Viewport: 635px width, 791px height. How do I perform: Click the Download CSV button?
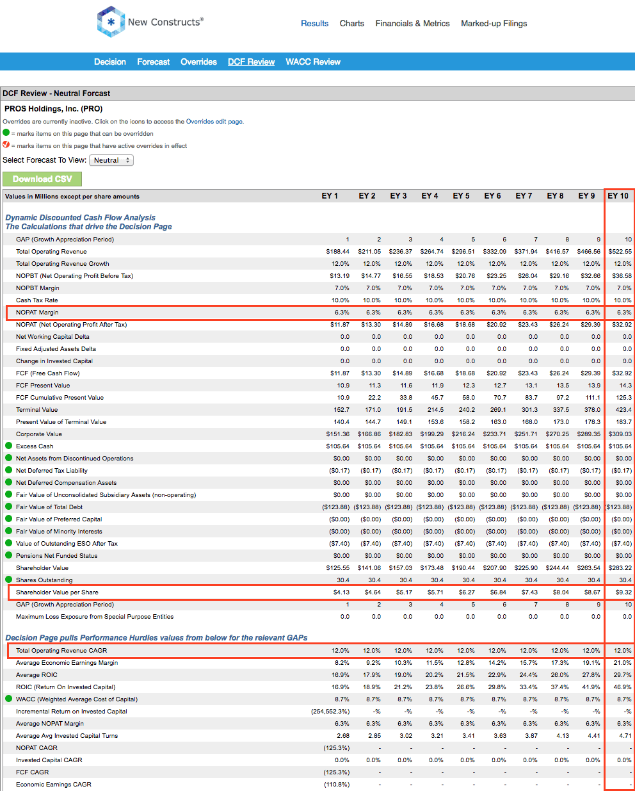[42, 179]
